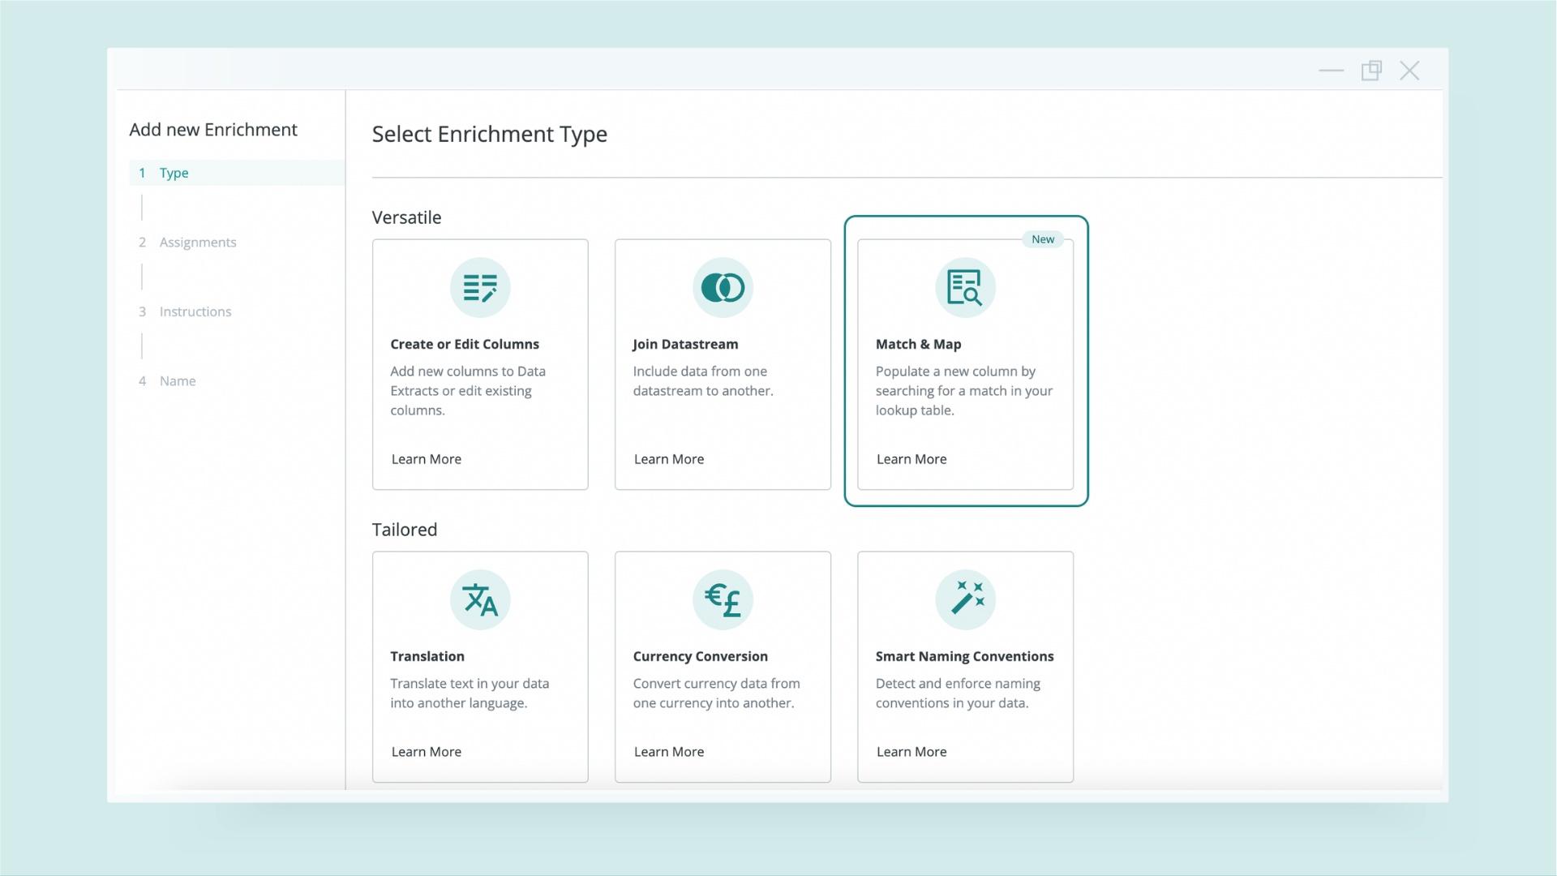Click the 'Populate a new column' description
Image resolution: width=1557 pixels, height=876 pixels.
point(964,391)
